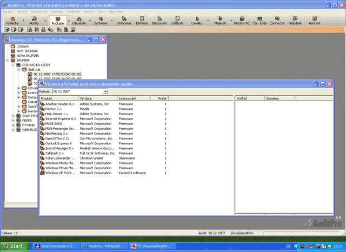Click the printer-like sixth icon in the secondary toolbar
This screenshot has width=346, height=252.
click(x=43, y=30)
